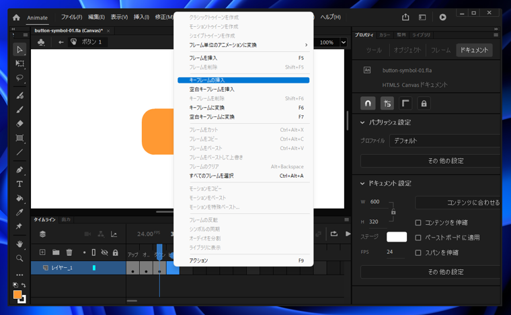Create a new layer folder
This screenshot has height=315, width=511.
point(56,252)
